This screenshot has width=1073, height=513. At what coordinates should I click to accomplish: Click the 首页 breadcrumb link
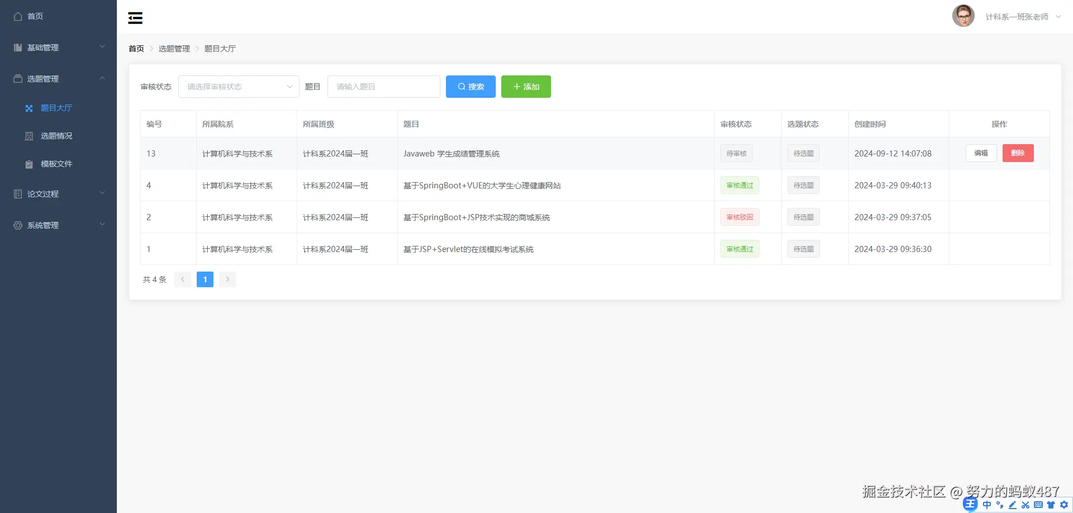(x=136, y=49)
